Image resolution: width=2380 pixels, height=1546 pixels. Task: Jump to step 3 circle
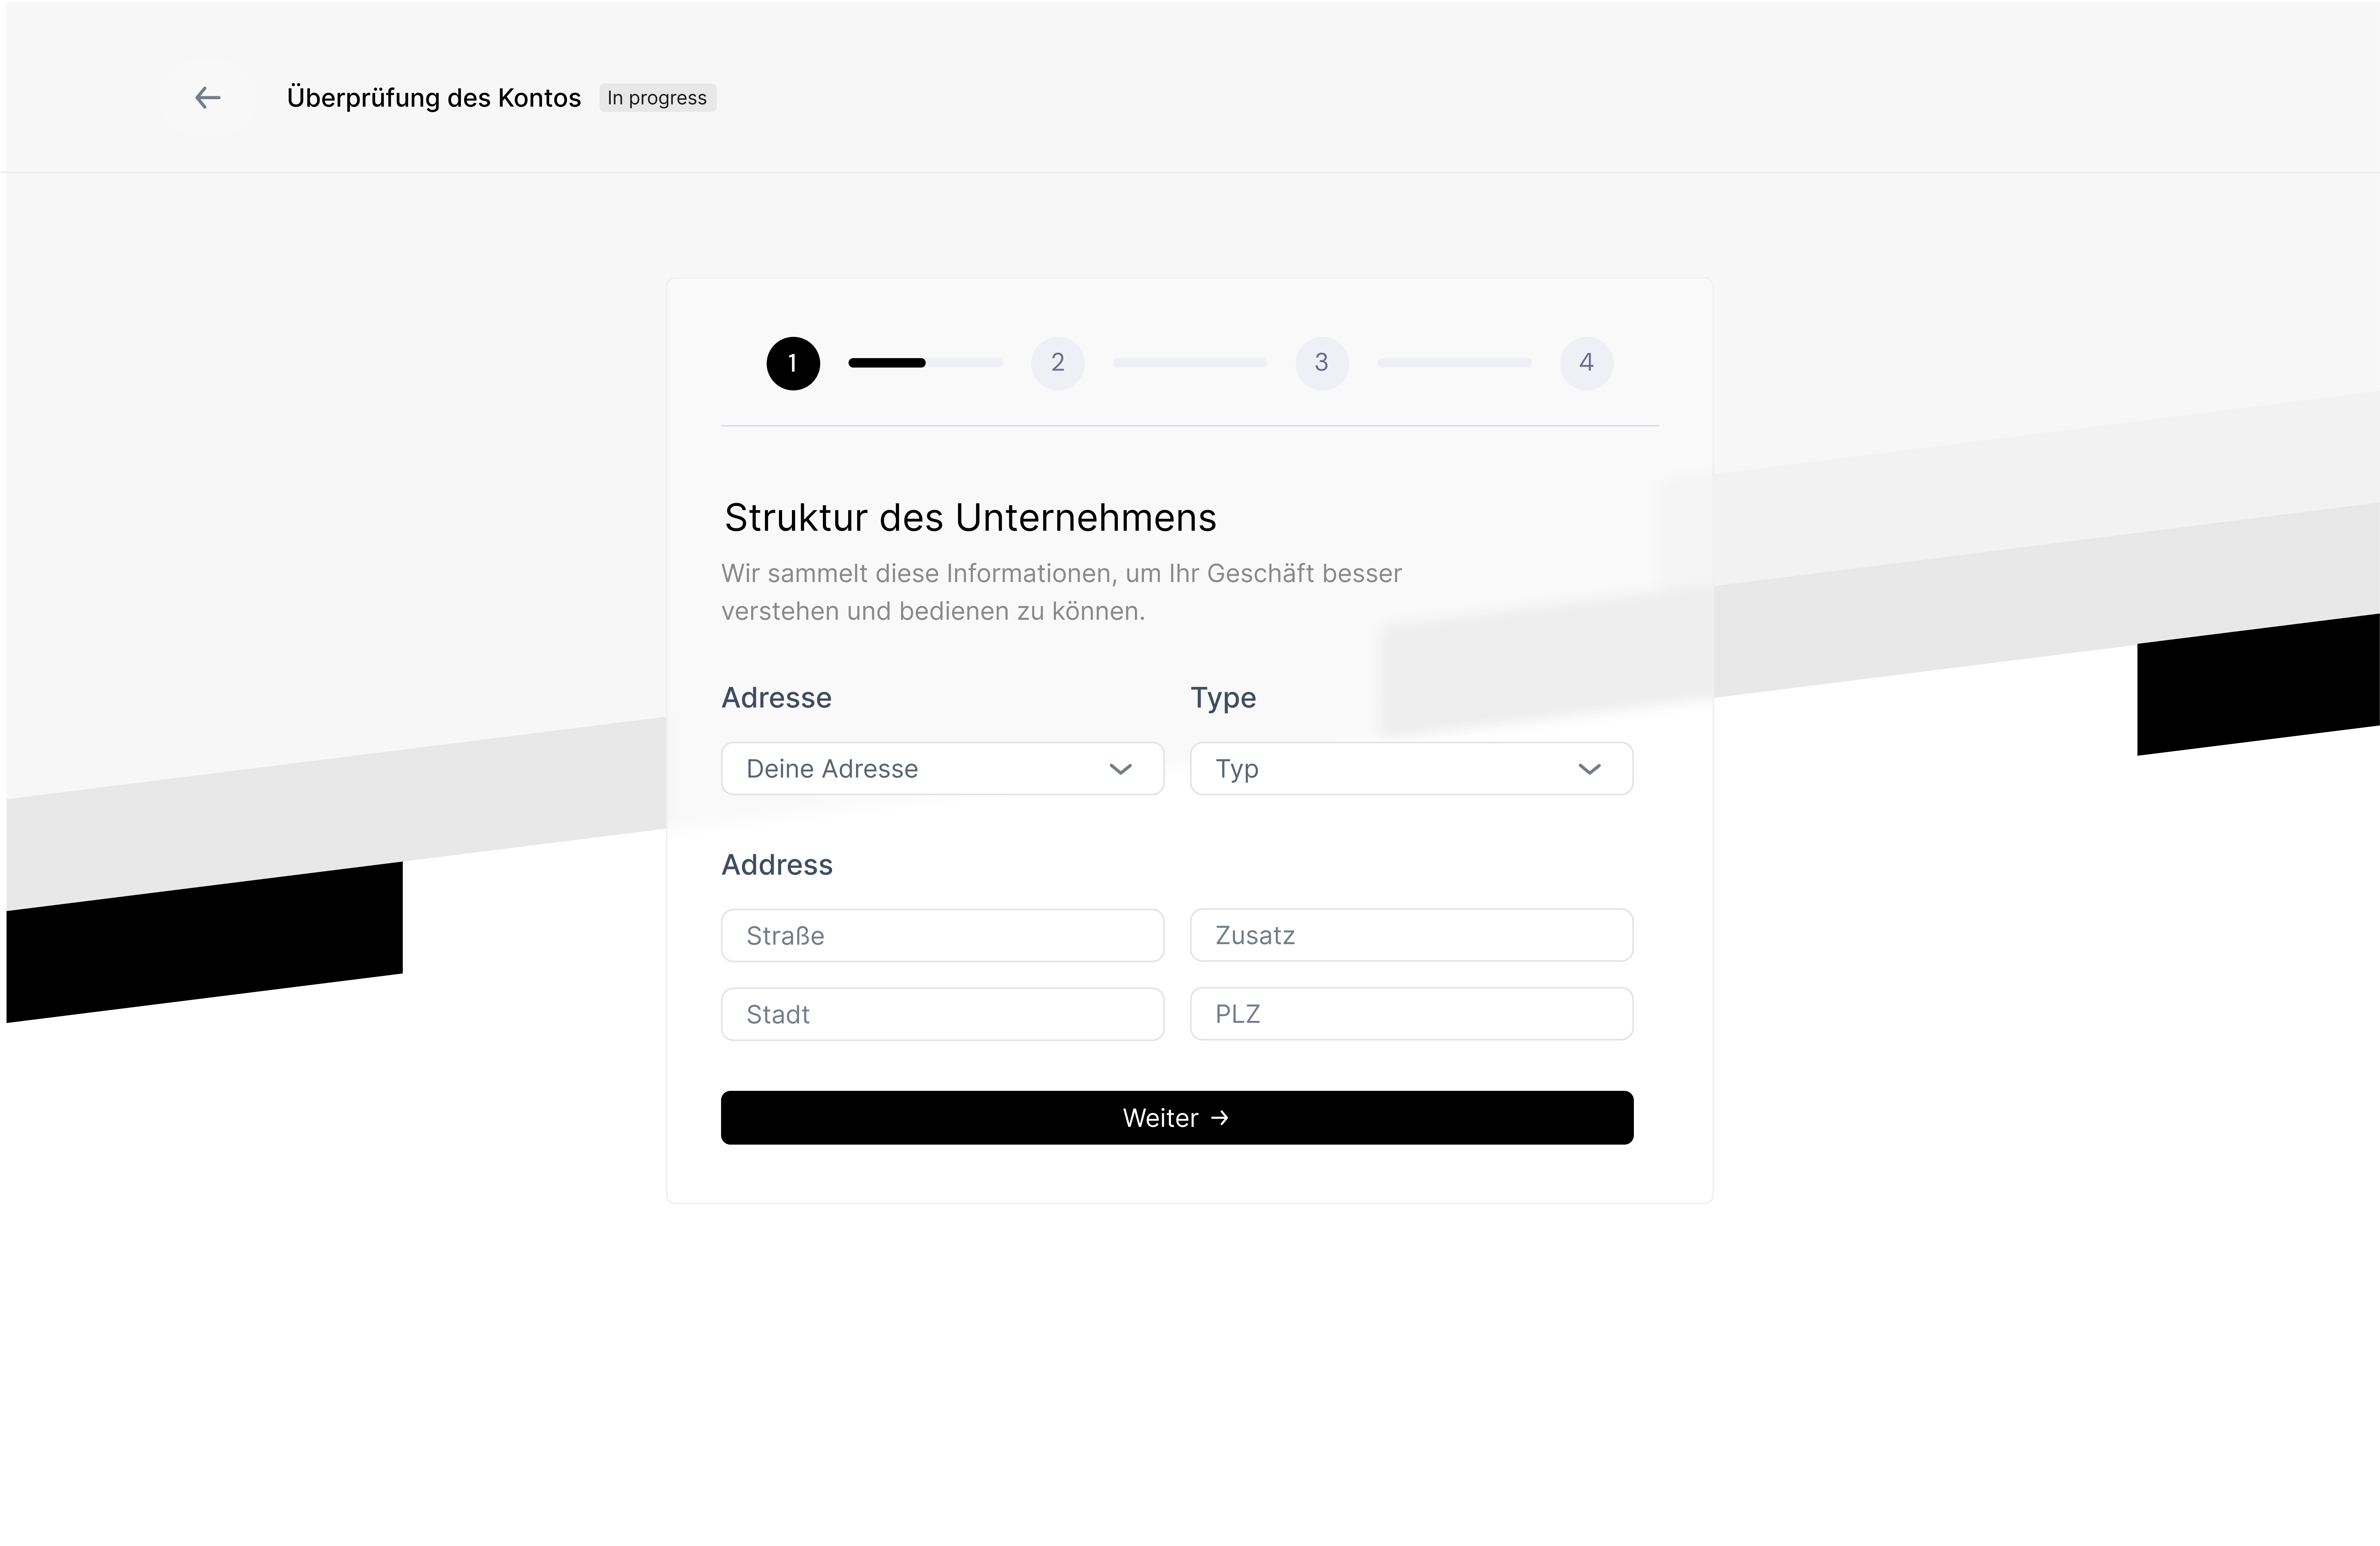pos(1322,363)
